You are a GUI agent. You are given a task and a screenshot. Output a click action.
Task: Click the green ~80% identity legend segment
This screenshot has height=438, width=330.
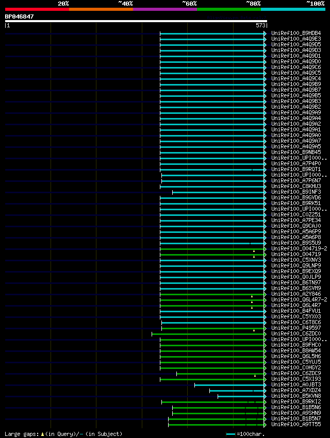(229, 9)
